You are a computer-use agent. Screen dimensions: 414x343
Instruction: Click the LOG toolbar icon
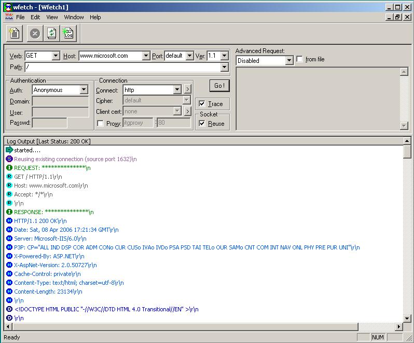tap(68, 34)
